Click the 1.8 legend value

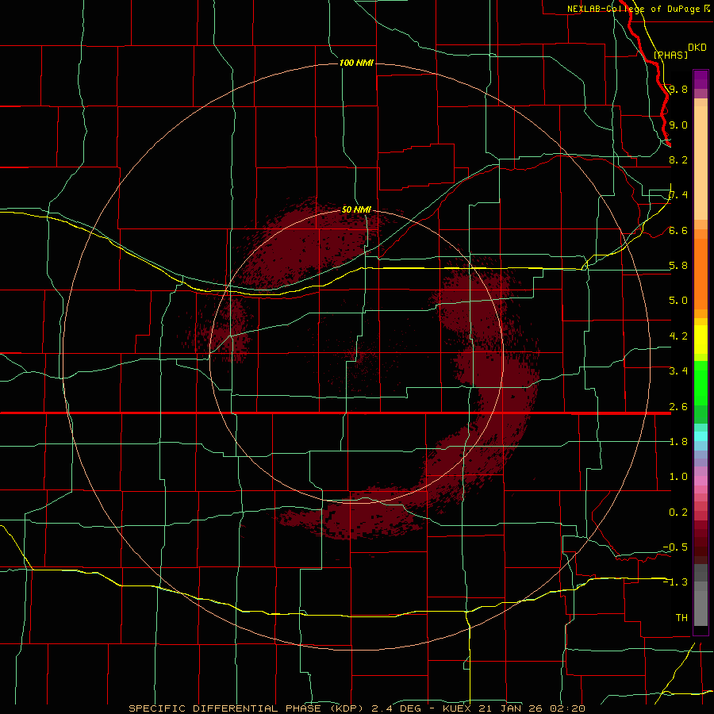click(678, 441)
